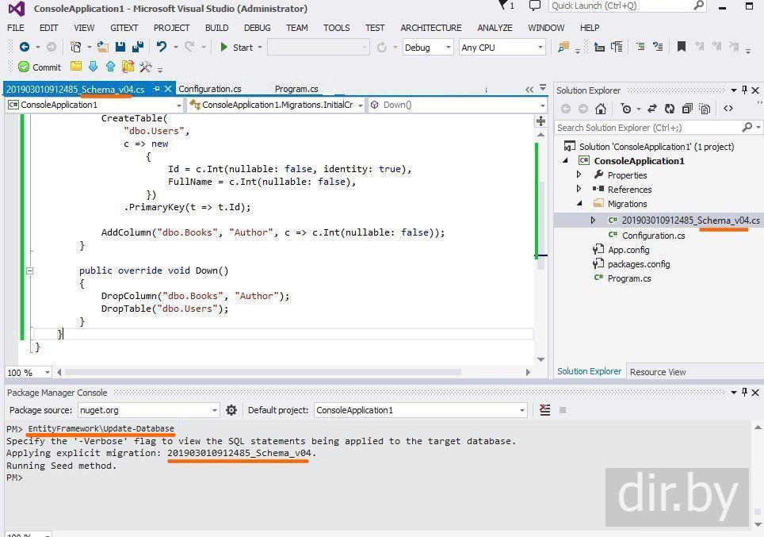Click the Save All toolbar icon
The height and width of the screenshot is (537, 764).
coord(137,48)
